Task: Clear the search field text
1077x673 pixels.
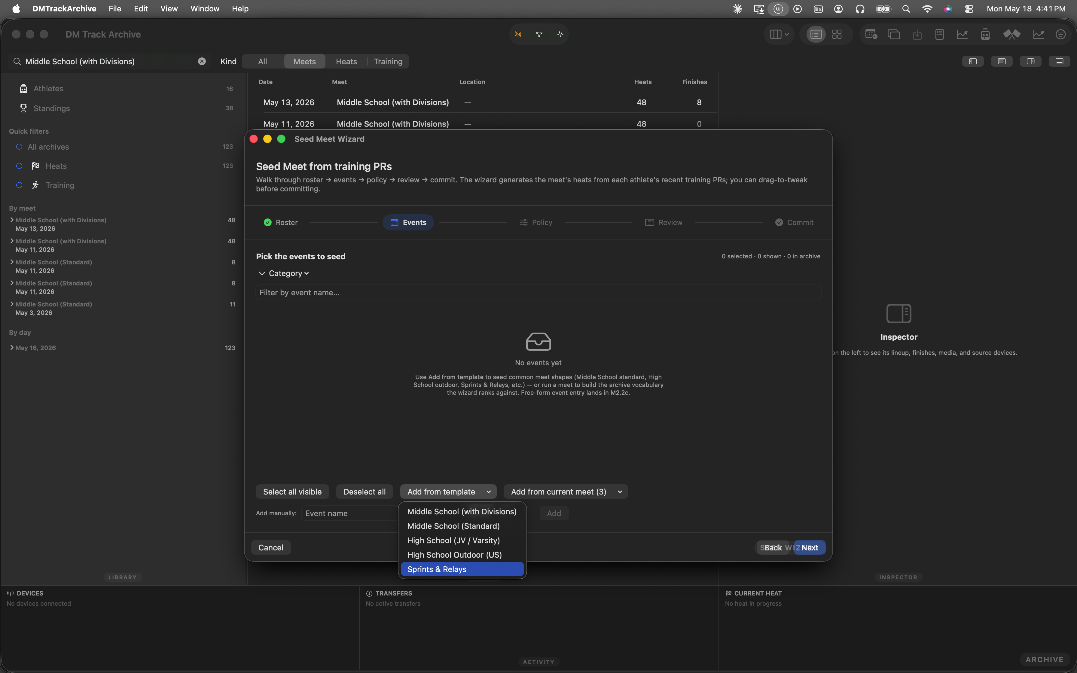Action: coord(202,61)
